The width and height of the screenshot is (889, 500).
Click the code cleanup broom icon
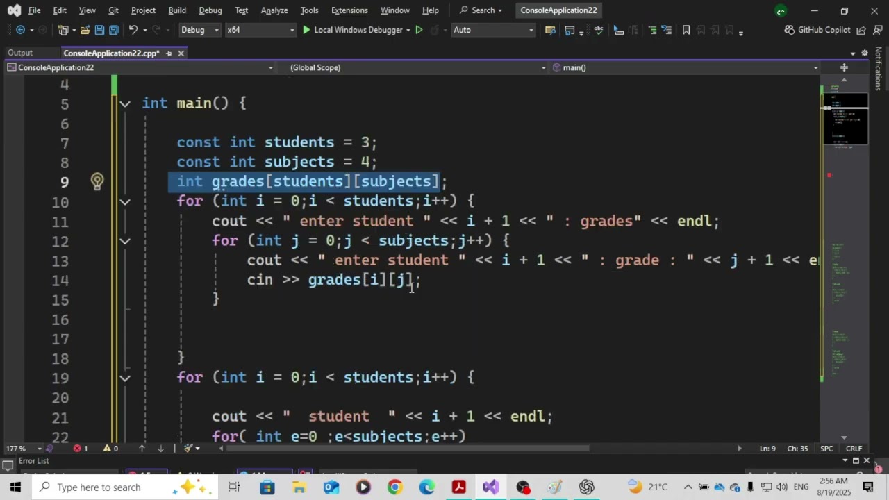click(x=188, y=449)
